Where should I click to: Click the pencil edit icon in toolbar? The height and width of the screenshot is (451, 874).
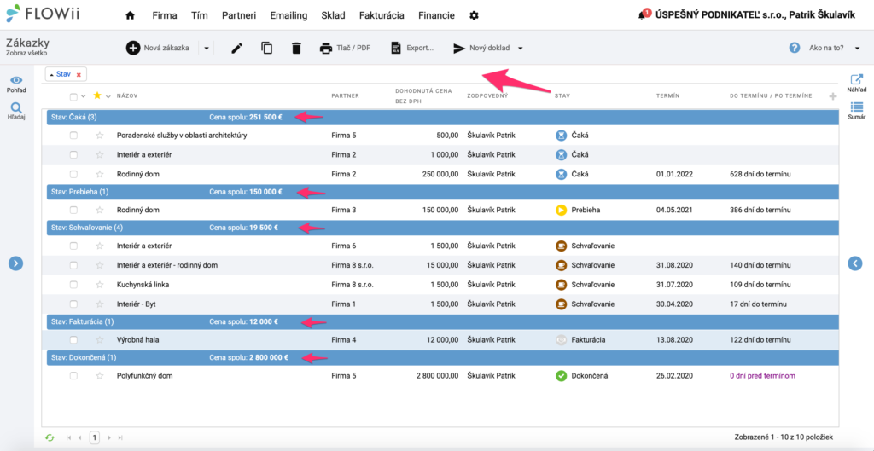coord(237,49)
